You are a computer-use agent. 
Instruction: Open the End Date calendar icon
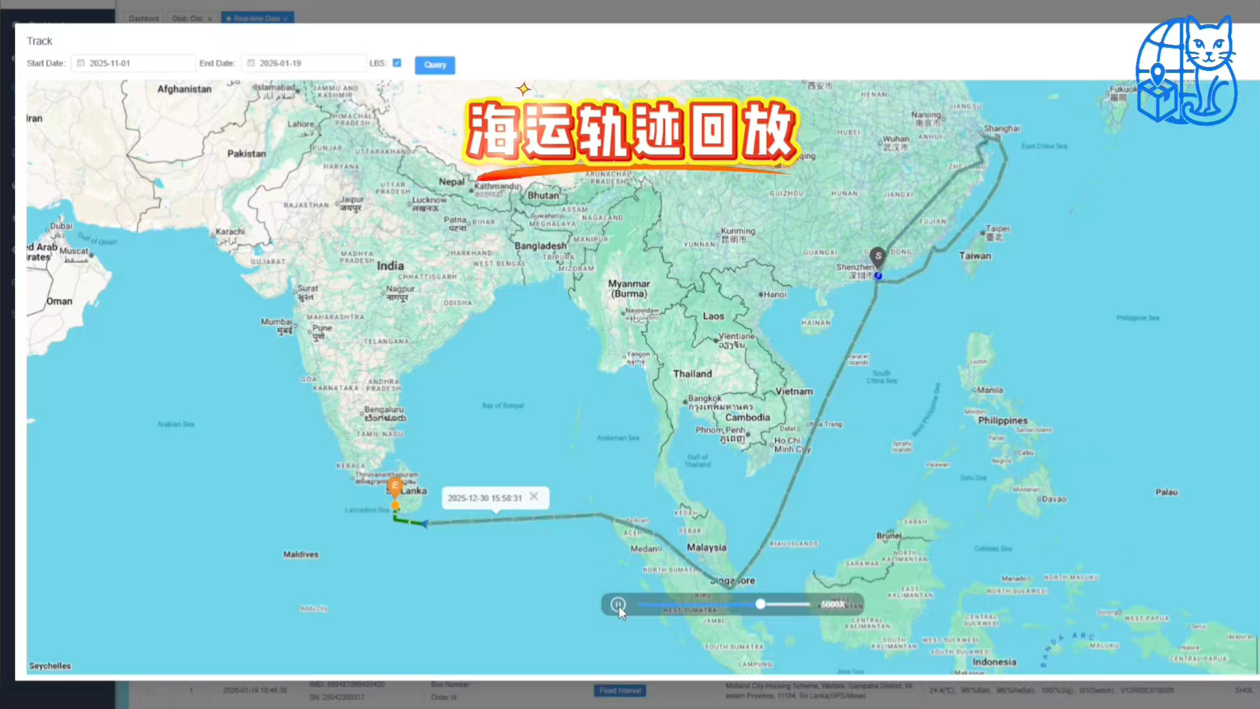pyautogui.click(x=251, y=63)
